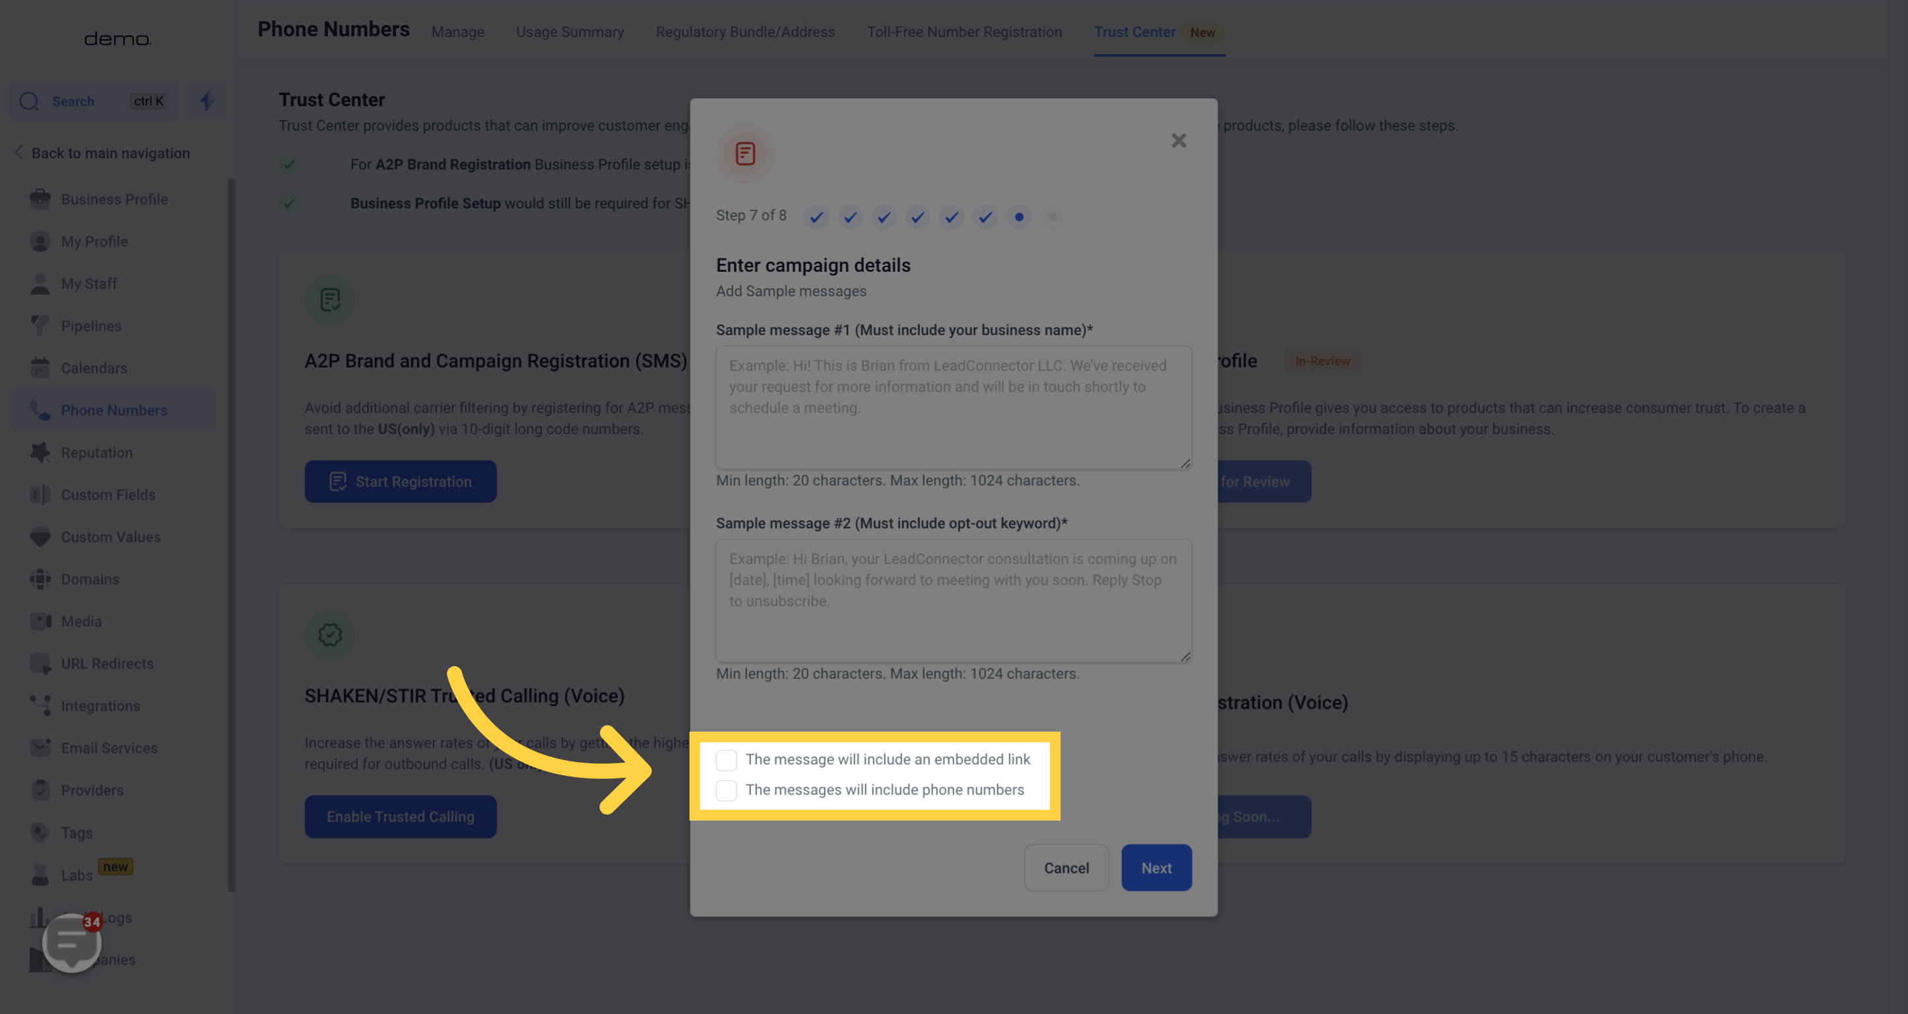Click the Toll-Free Number Registration tab
The image size is (1908, 1014).
(966, 32)
